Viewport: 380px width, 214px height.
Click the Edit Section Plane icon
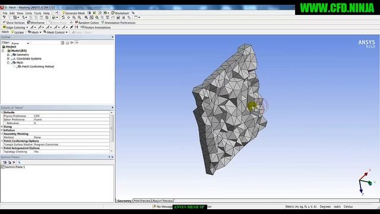coord(9,162)
